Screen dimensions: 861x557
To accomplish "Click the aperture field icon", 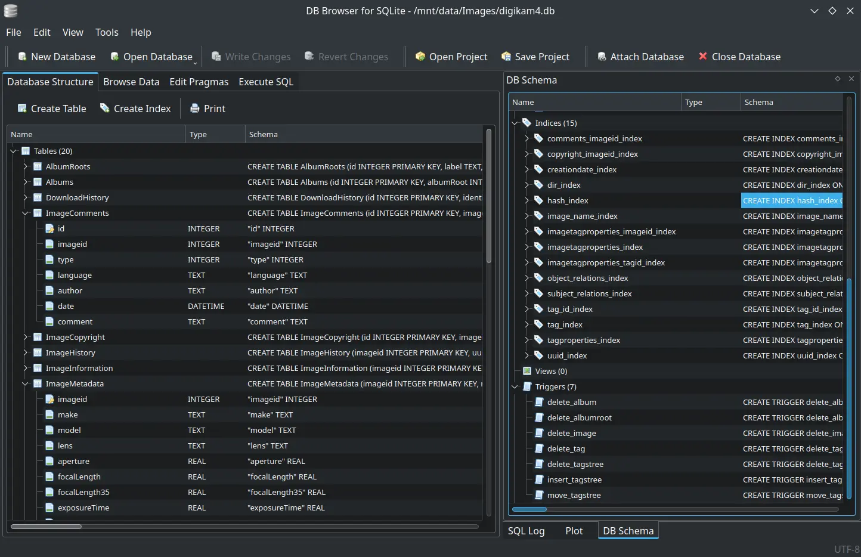I will coord(49,461).
